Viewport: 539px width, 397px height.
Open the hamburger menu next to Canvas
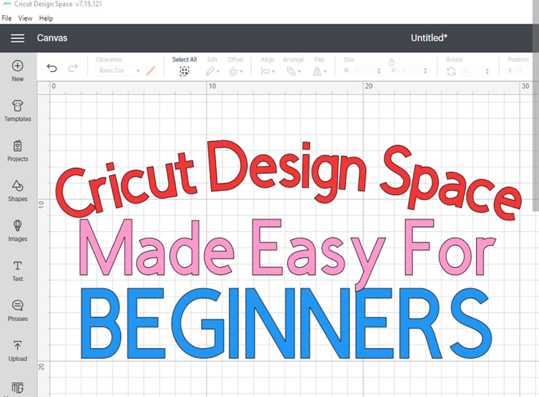click(17, 38)
